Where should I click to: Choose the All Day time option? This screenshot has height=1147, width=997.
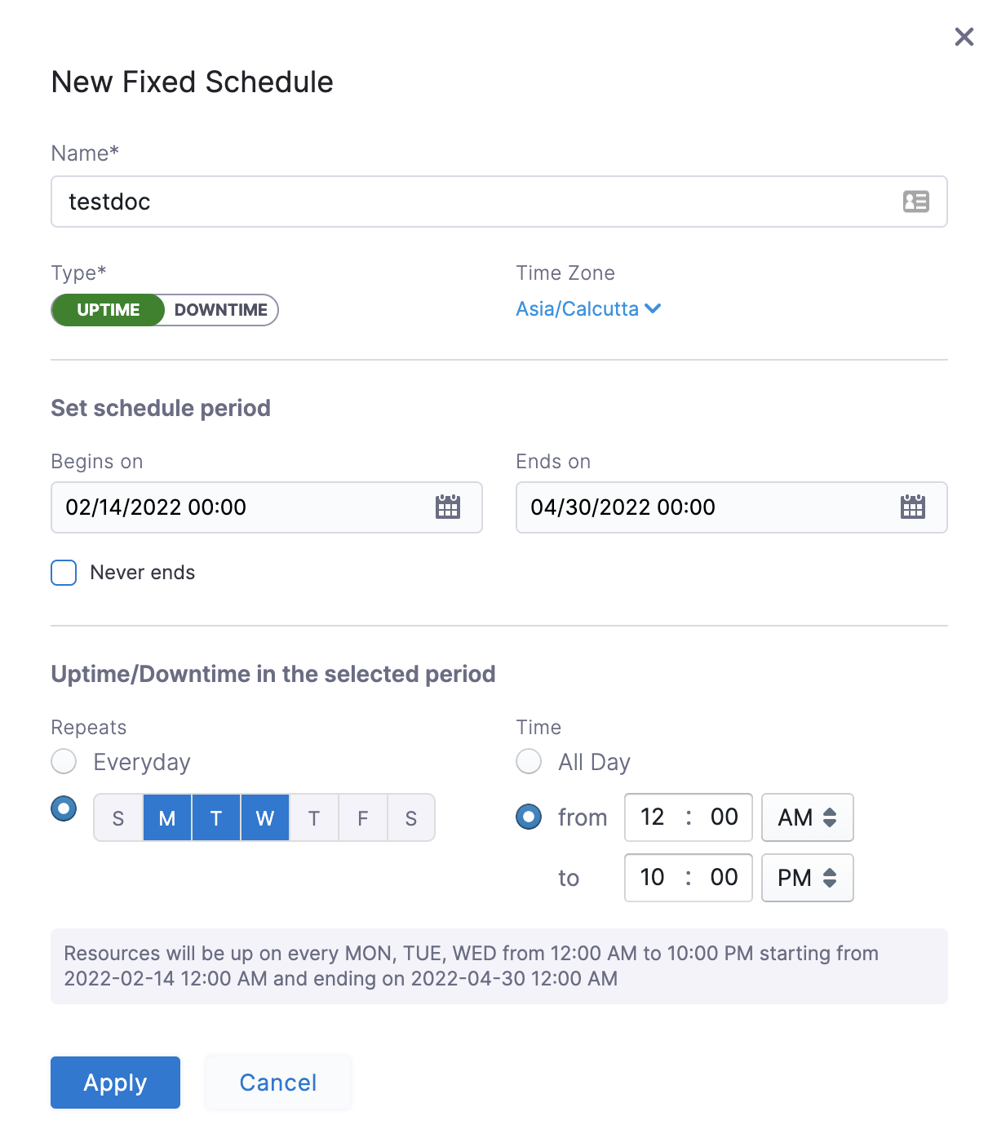tap(529, 762)
